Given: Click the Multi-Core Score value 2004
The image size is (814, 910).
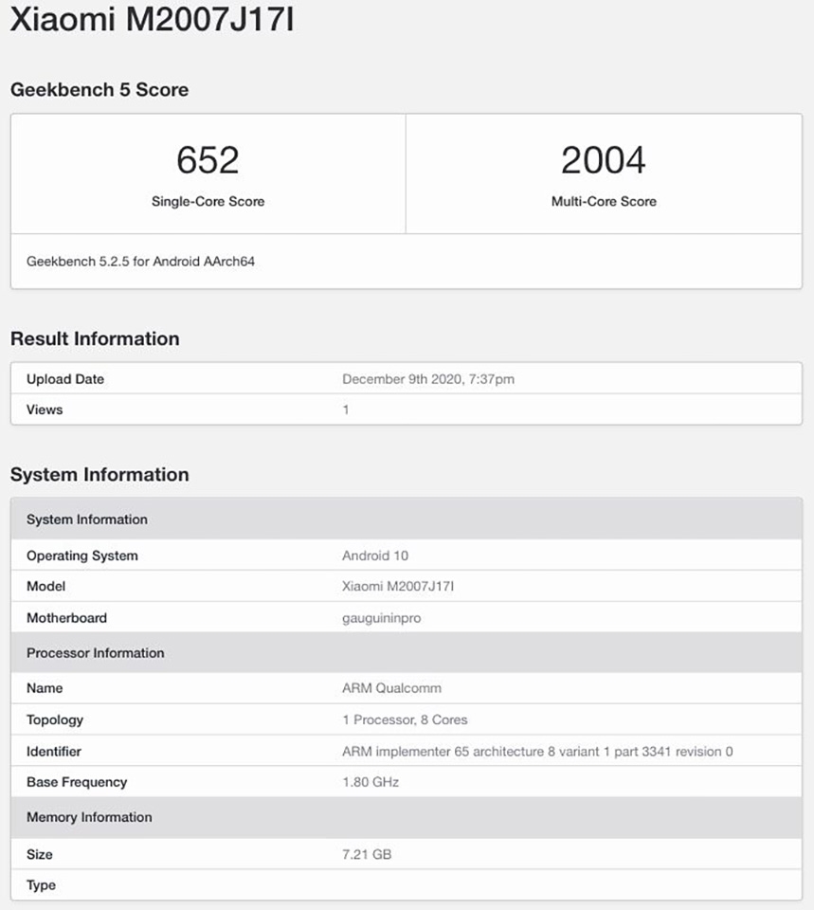Looking at the screenshot, I should coord(604,159).
